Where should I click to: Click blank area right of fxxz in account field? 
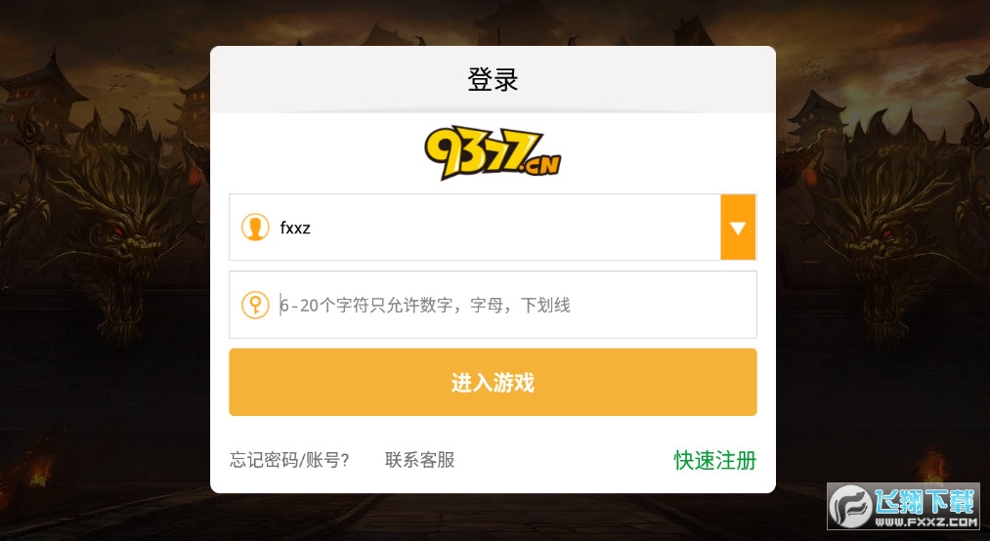coord(515,228)
